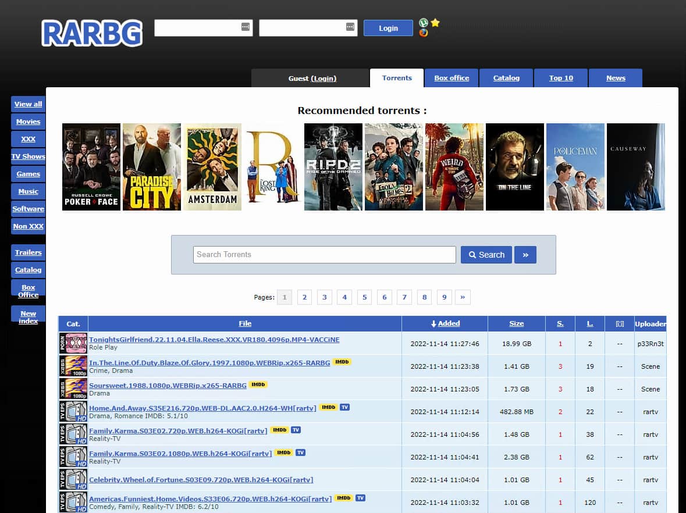Open the News tab
Viewport: 686px width, 513px height.
pyautogui.click(x=616, y=78)
